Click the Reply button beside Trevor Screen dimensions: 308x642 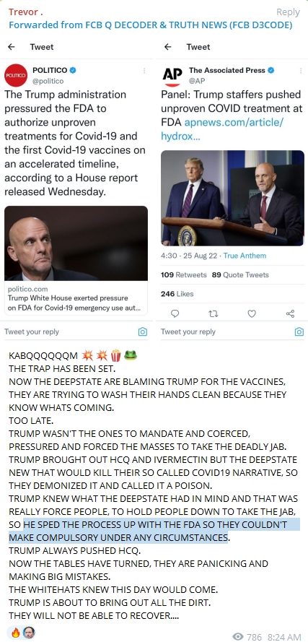(x=288, y=12)
